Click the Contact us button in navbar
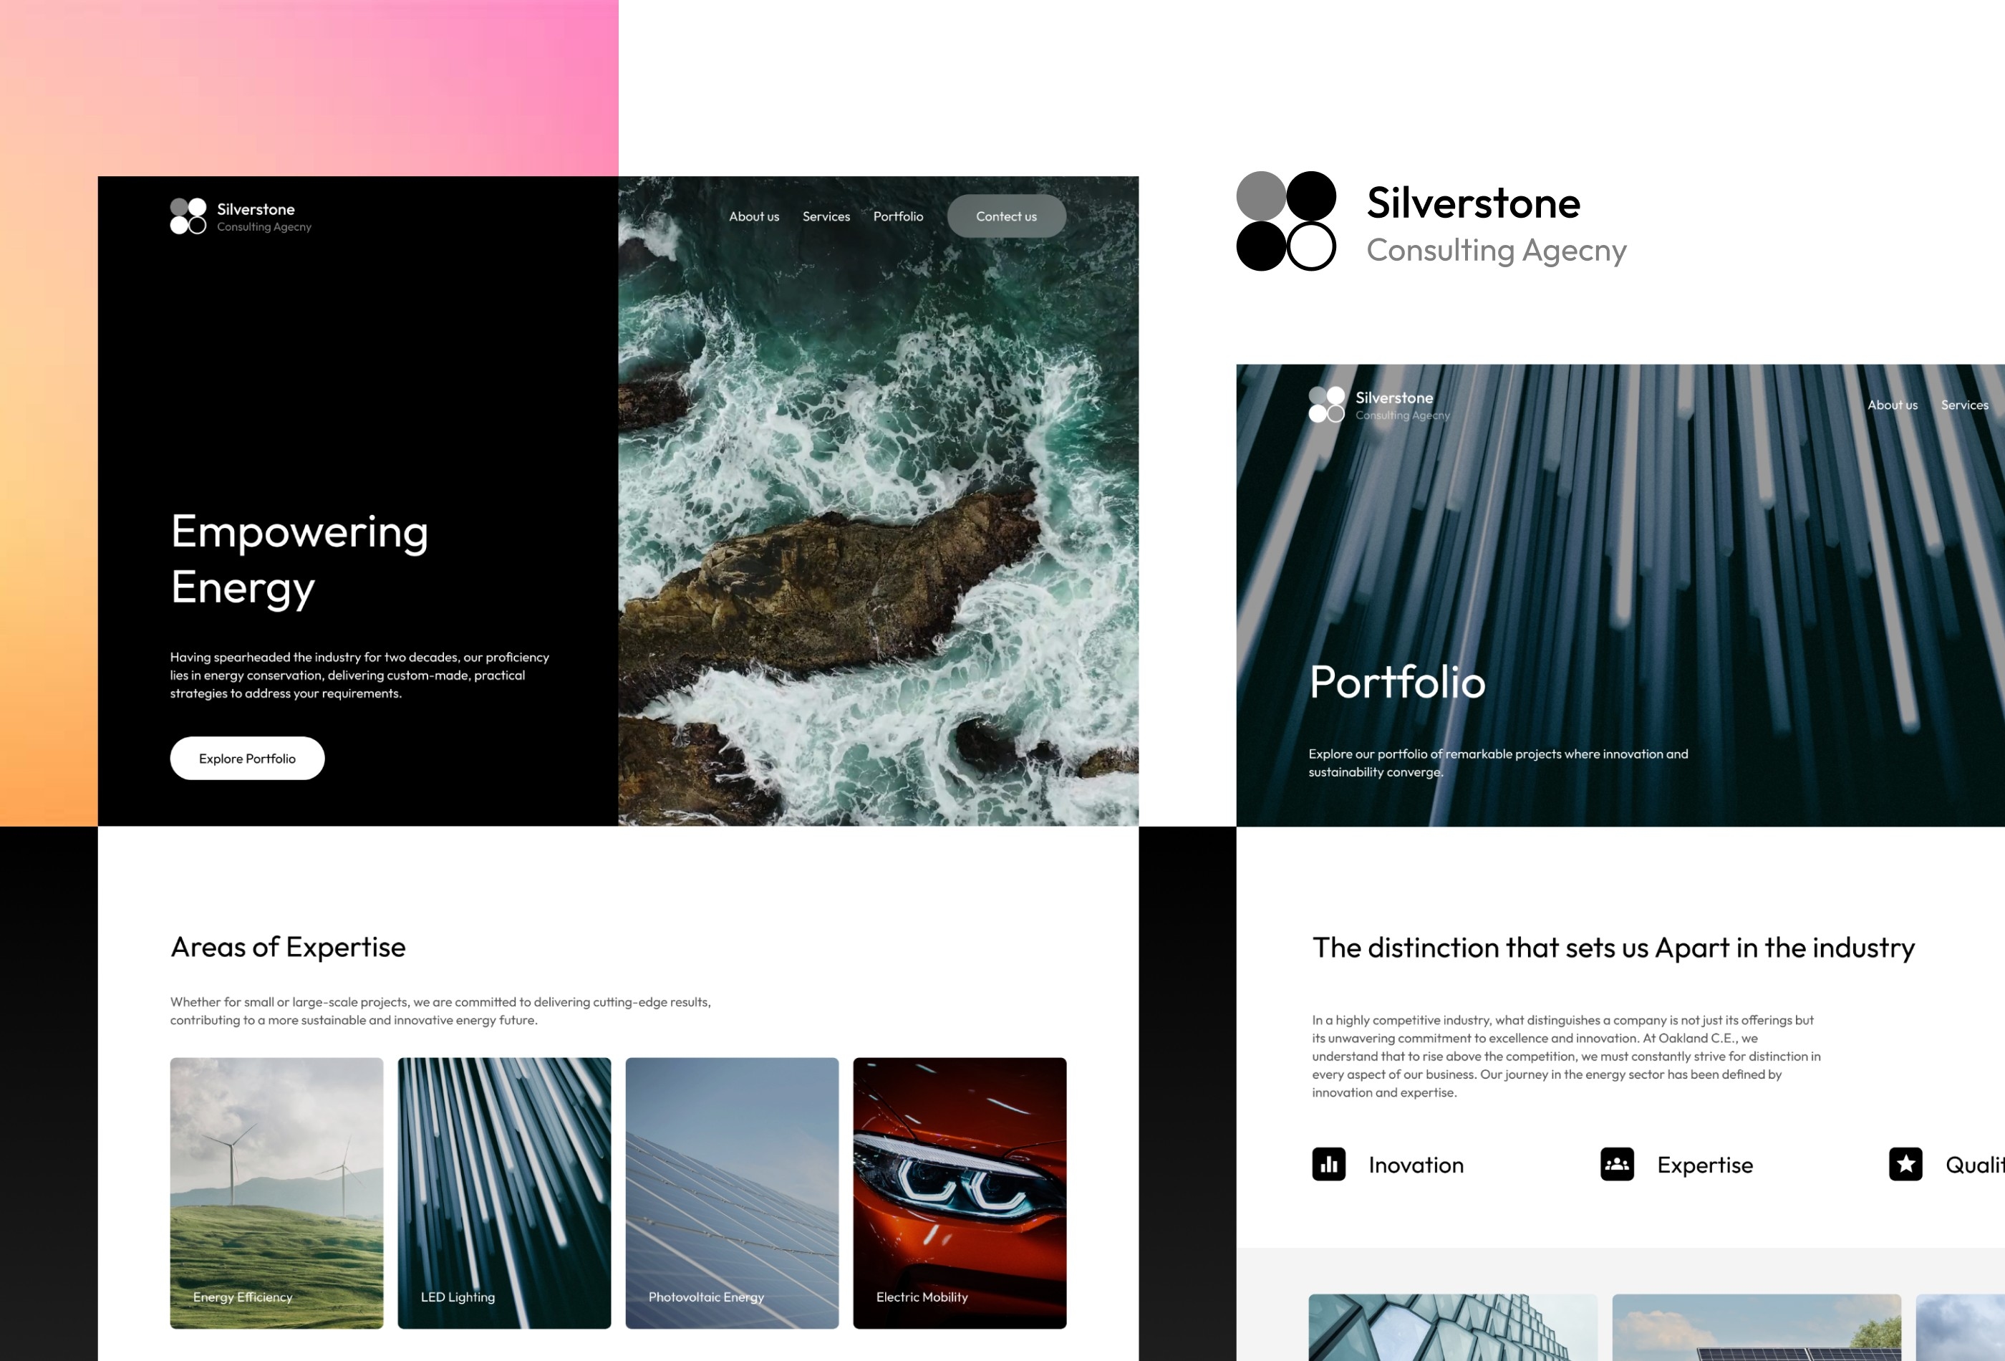2005x1361 pixels. pos(1005,216)
